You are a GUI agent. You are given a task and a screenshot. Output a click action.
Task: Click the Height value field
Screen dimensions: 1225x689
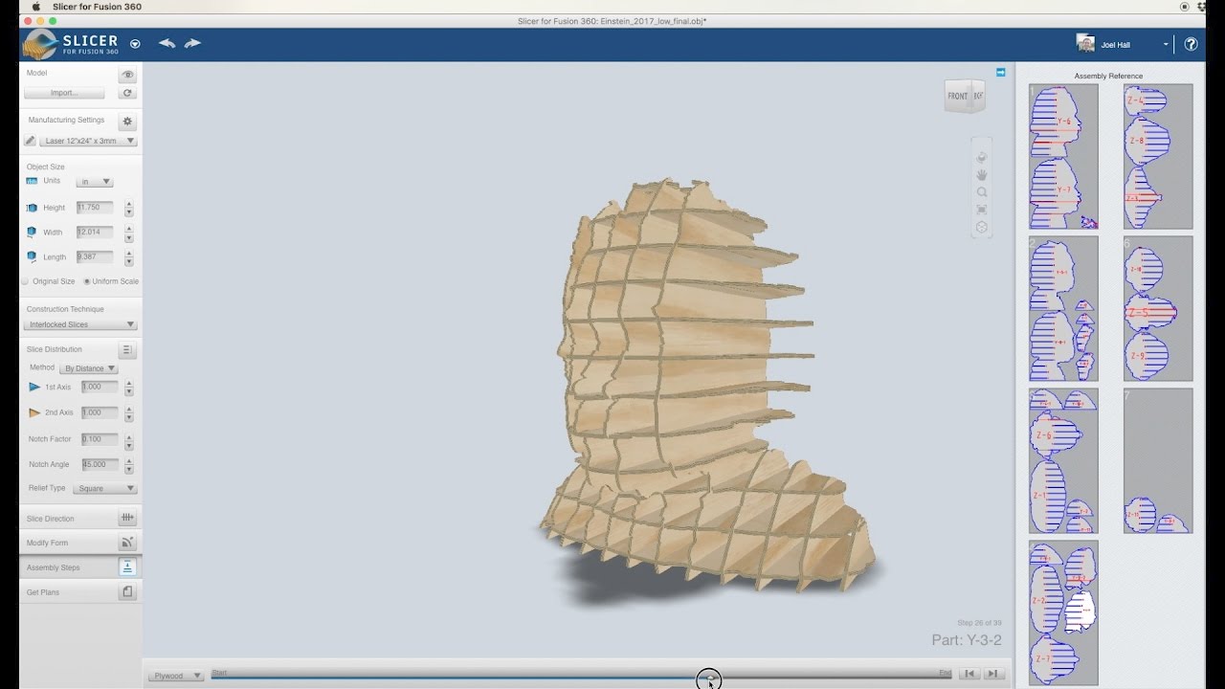[x=95, y=208]
